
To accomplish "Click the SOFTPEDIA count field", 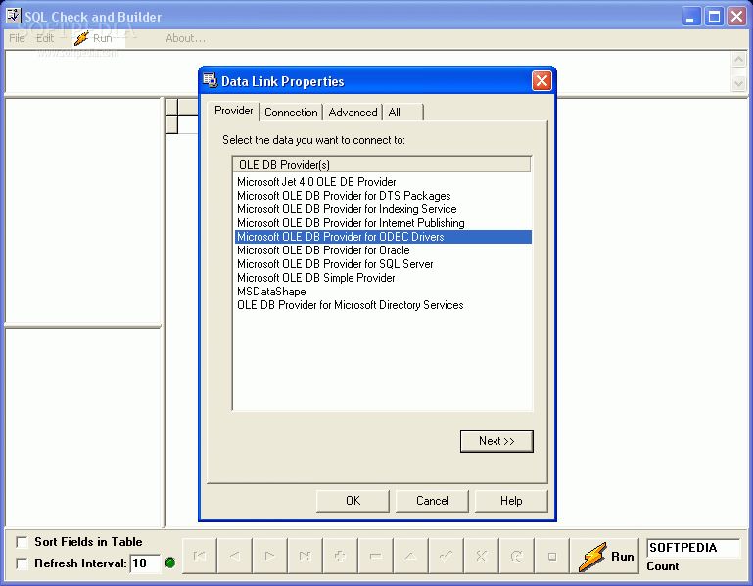I will [693, 548].
